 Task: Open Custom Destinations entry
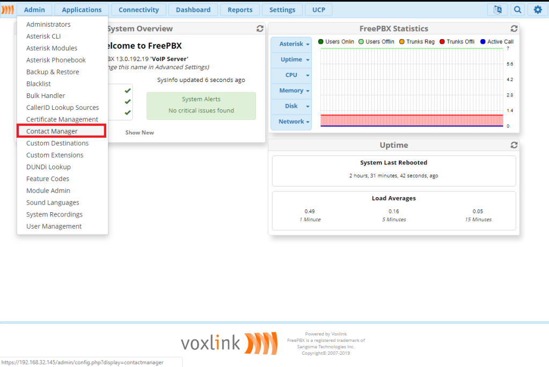62,143
